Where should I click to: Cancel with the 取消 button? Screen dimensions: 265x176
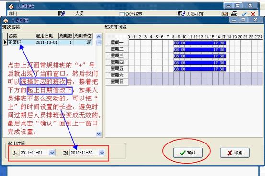point(235,153)
